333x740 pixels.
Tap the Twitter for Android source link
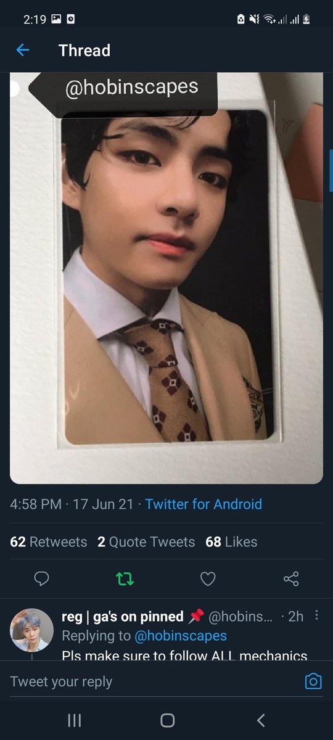coord(203,504)
